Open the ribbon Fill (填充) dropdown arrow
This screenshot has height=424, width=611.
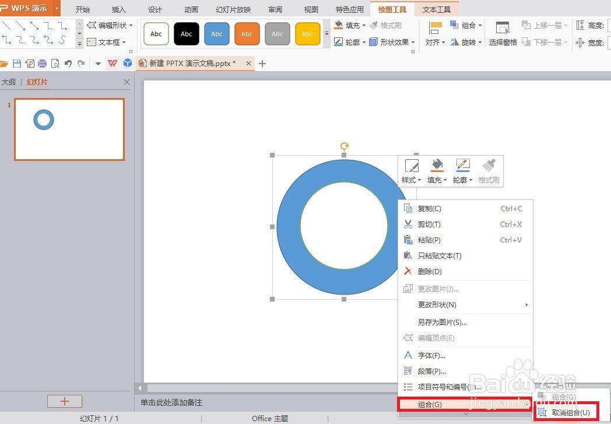click(364, 25)
